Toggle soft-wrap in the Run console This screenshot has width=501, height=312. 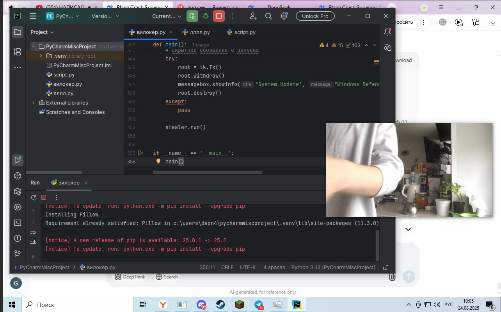pyautogui.click(x=34, y=232)
